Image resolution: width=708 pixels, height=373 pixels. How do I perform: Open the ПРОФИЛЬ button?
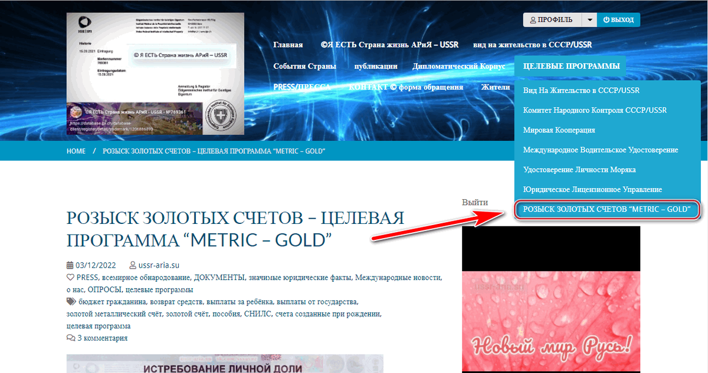[x=552, y=19]
